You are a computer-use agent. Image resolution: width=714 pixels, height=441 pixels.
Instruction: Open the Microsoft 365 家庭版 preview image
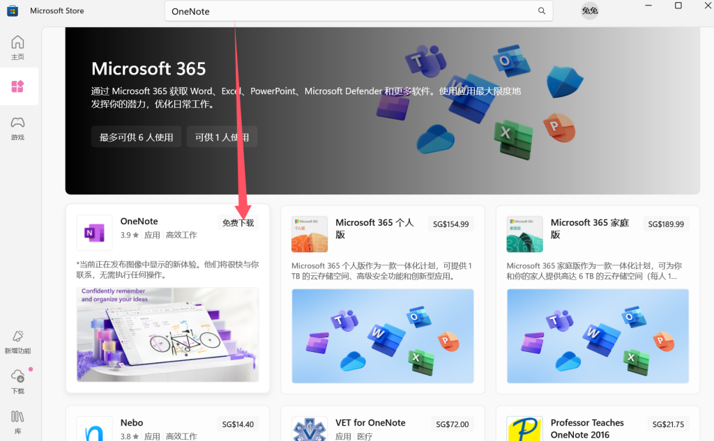598,336
